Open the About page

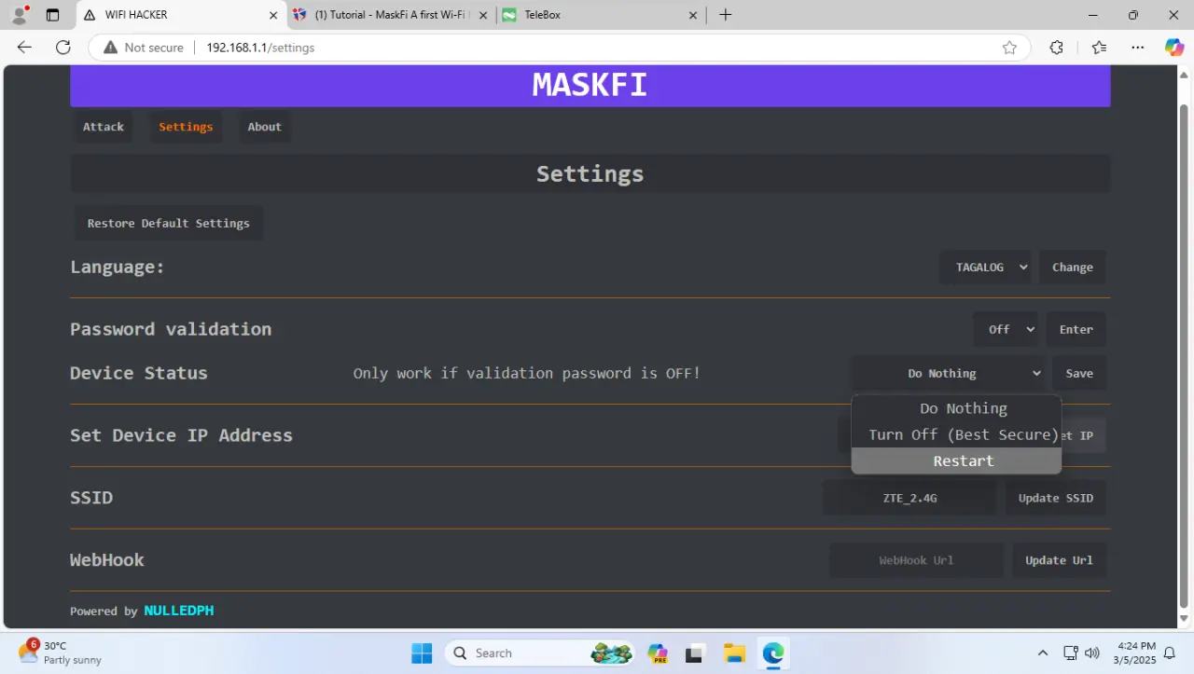pos(264,127)
